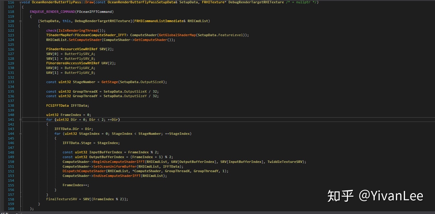435x214 pixels.
Task: Click the FShaderResourceViewRHIRef type
Action: pos(72,49)
